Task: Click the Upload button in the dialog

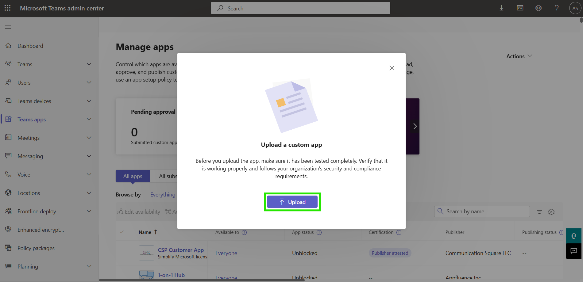Action: [x=292, y=202]
